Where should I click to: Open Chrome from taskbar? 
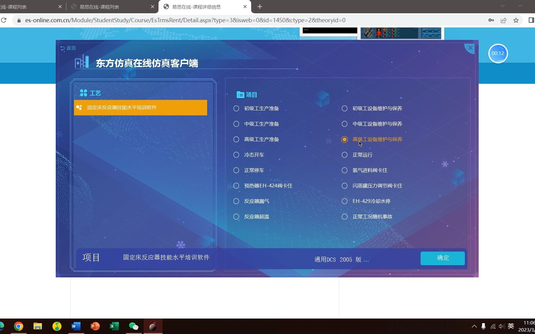click(x=19, y=326)
